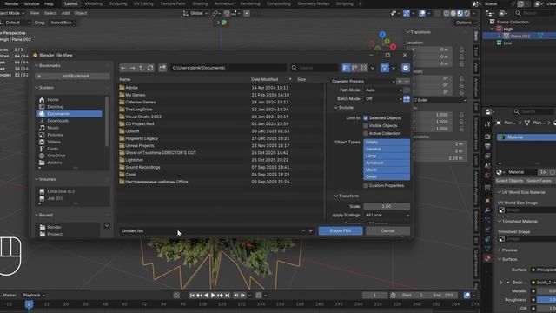Viewport: 556px width, 313px height.
Task: Jump to start of timeline playback
Action: point(192,295)
